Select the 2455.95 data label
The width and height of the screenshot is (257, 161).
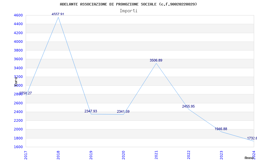click(x=188, y=106)
